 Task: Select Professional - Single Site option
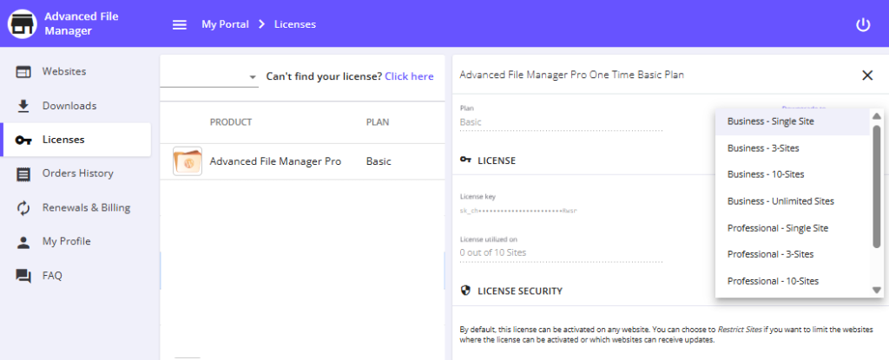coord(793,228)
